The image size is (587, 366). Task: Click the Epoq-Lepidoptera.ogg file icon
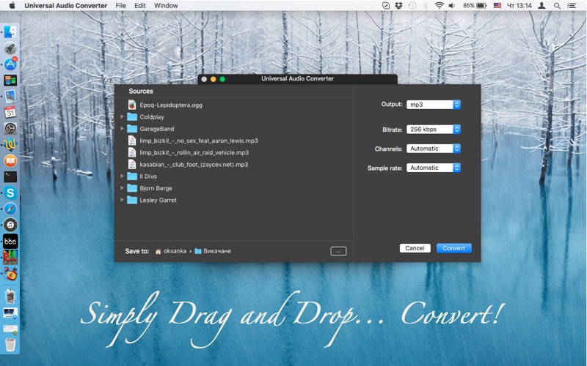coord(132,105)
